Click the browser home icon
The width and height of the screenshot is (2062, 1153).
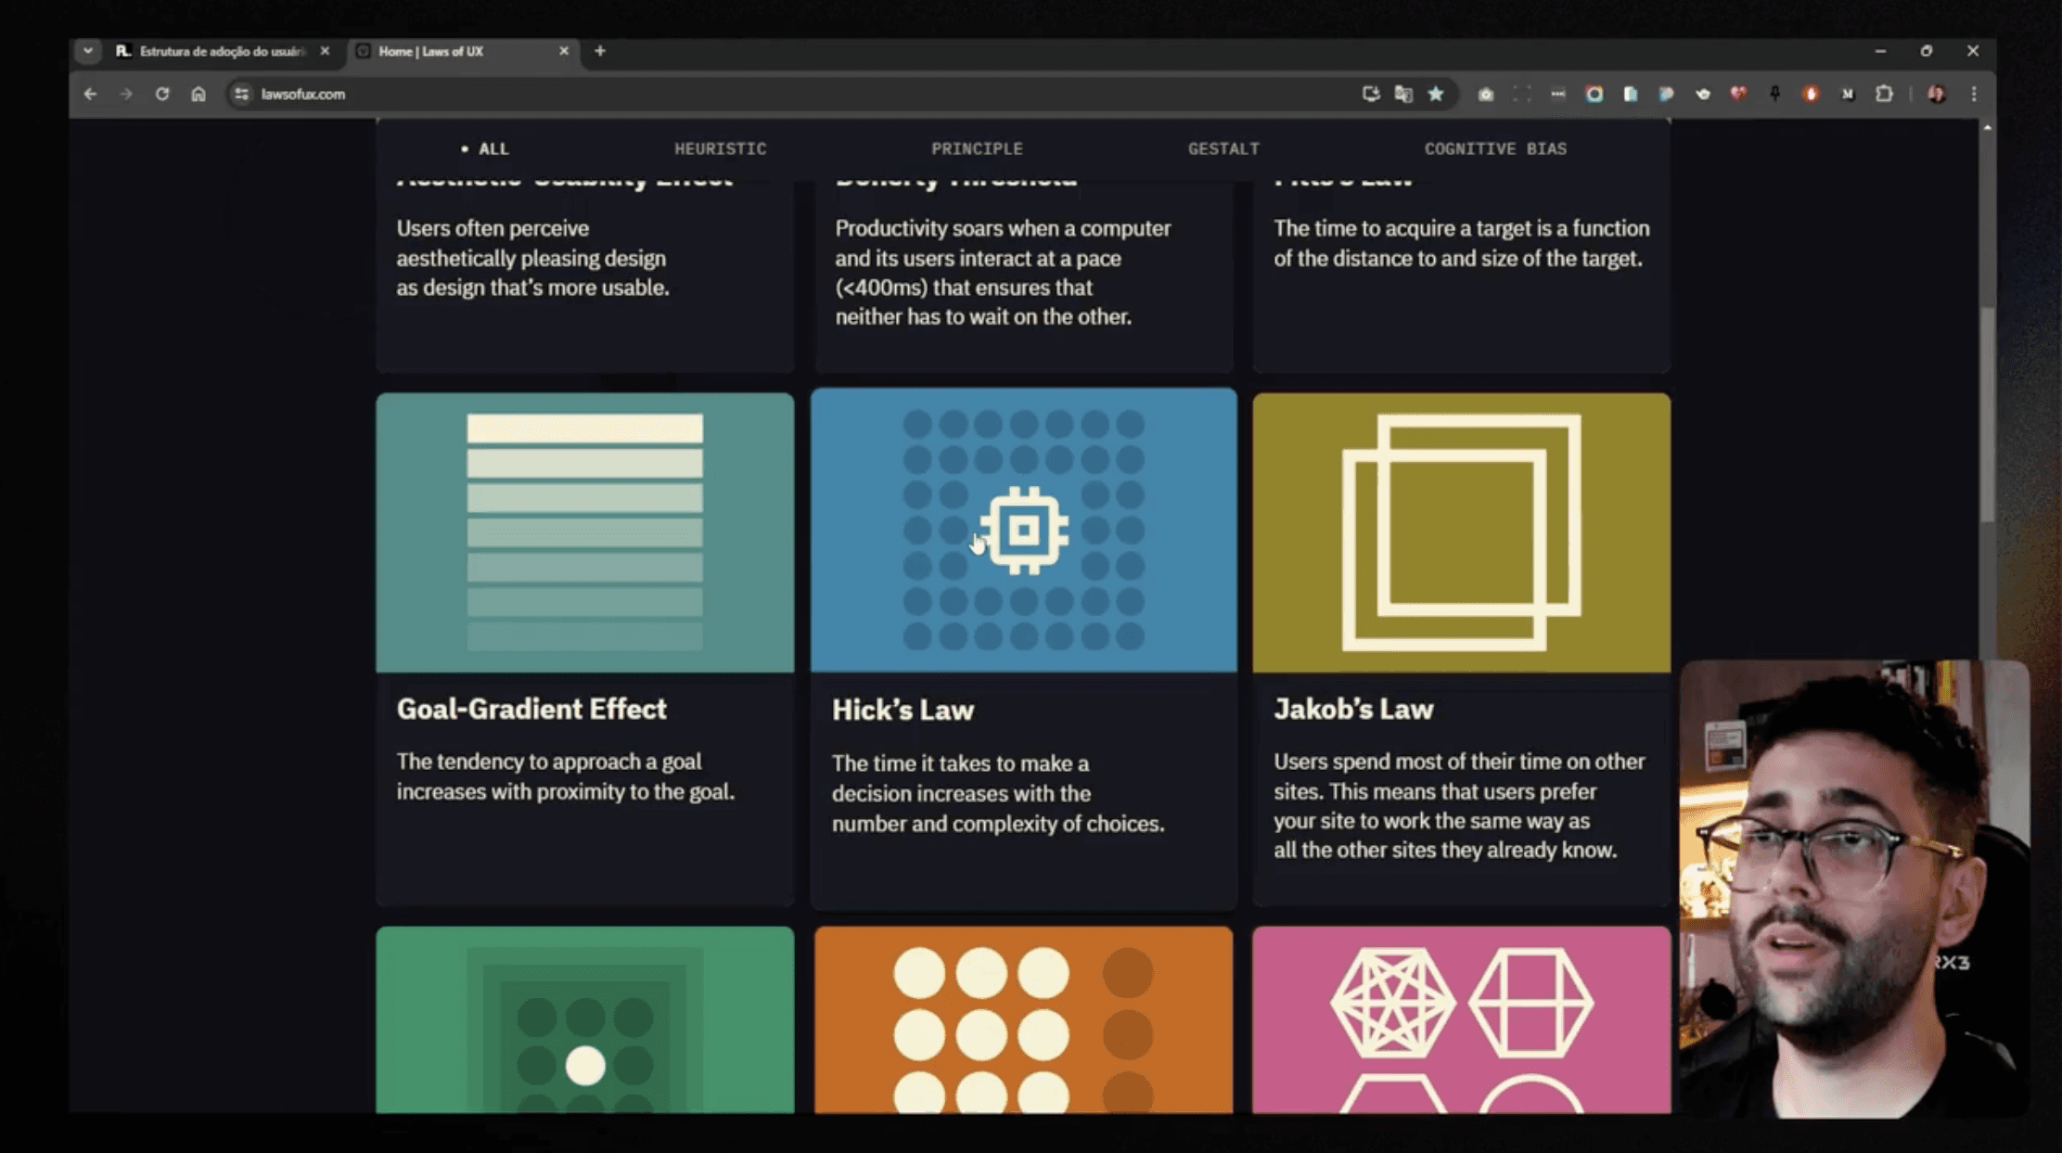(198, 94)
